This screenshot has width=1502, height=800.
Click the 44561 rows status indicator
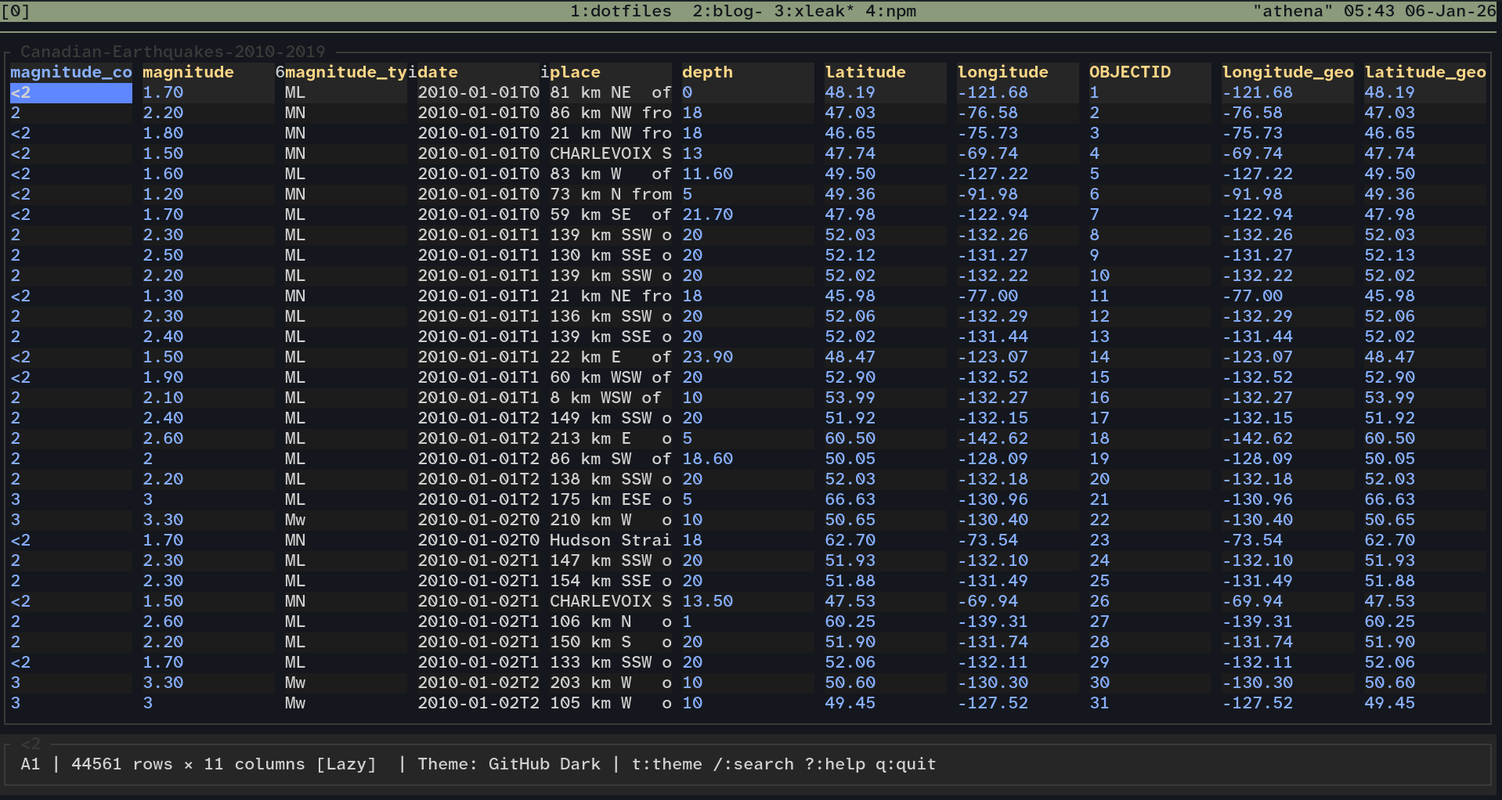pyautogui.click(x=122, y=764)
